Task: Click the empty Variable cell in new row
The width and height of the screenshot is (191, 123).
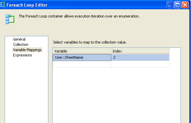Action: (x=82, y=64)
